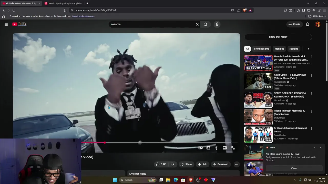The width and height of the screenshot is (328, 184).
Task: Open Mannie Fresh & Juvenile video thumbnail
Action: click(258, 63)
